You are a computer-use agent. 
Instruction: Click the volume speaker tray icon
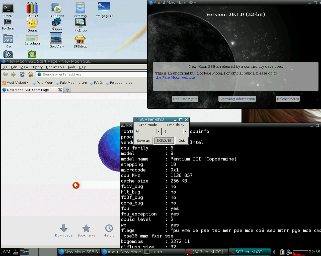tap(275, 252)
